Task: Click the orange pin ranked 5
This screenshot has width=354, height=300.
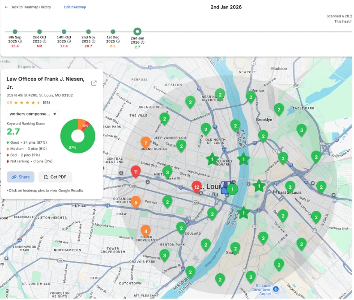Action: 136,203
